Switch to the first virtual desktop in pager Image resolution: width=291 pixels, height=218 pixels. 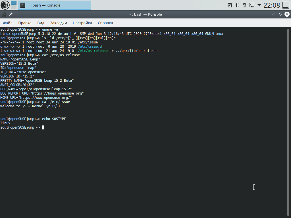click(14, 3)
